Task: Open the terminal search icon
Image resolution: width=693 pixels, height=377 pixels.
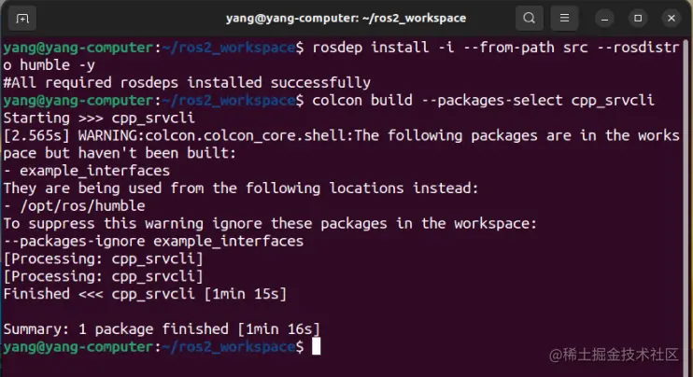Action: coord(529,18)
